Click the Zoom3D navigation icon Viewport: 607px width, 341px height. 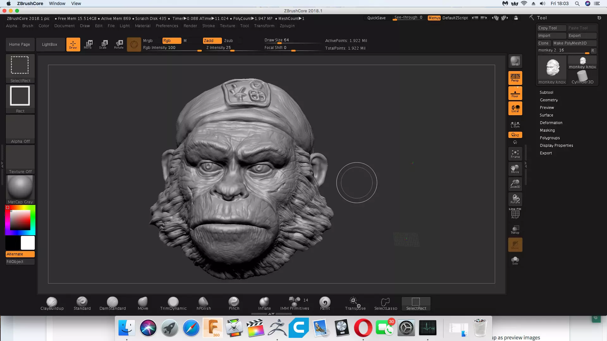tap(515, 184)
